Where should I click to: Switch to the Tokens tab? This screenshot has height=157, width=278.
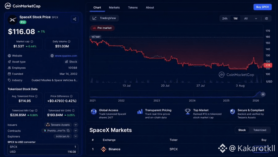point(133,8)
